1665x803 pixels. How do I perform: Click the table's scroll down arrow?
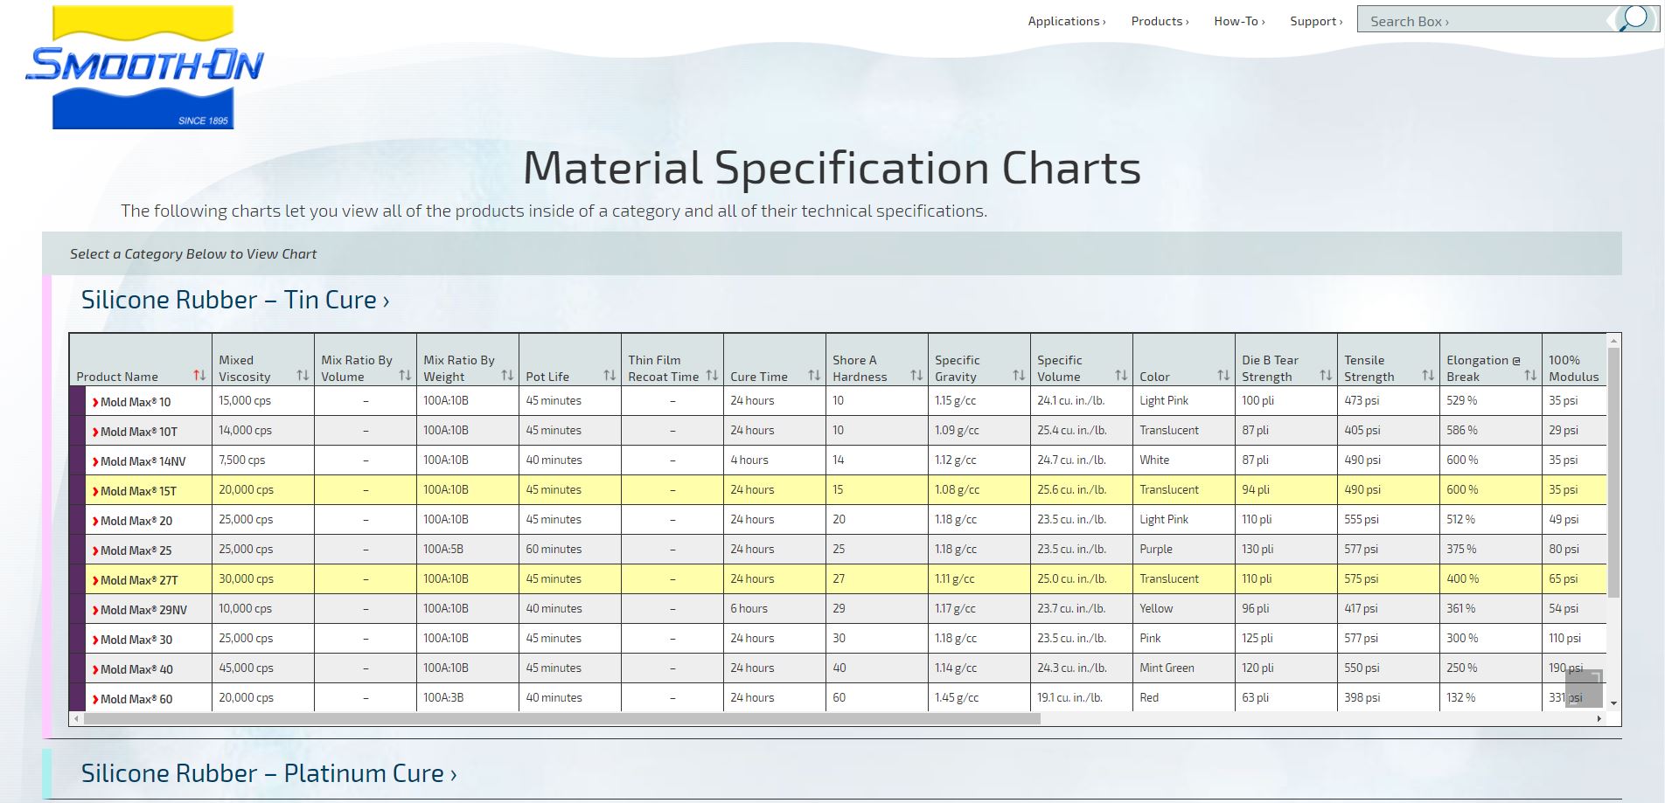tap(1613, 703)
